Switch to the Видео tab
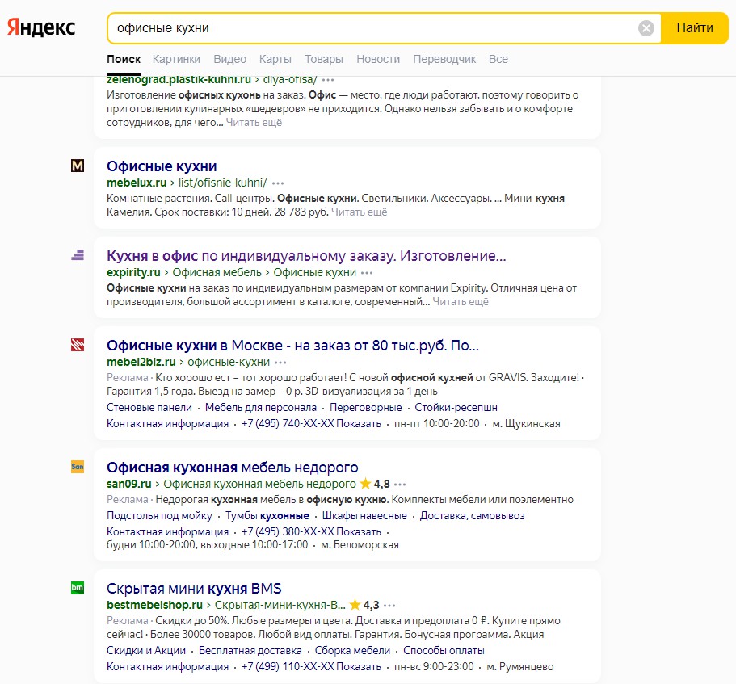736x684 pixels. tap(230, 59)
